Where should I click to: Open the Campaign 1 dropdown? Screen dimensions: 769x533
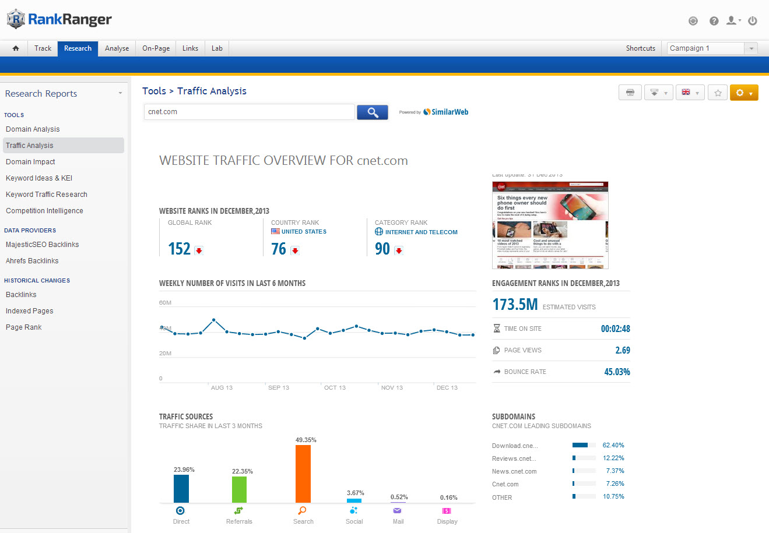pyautogui.click(x=712, y=48)
